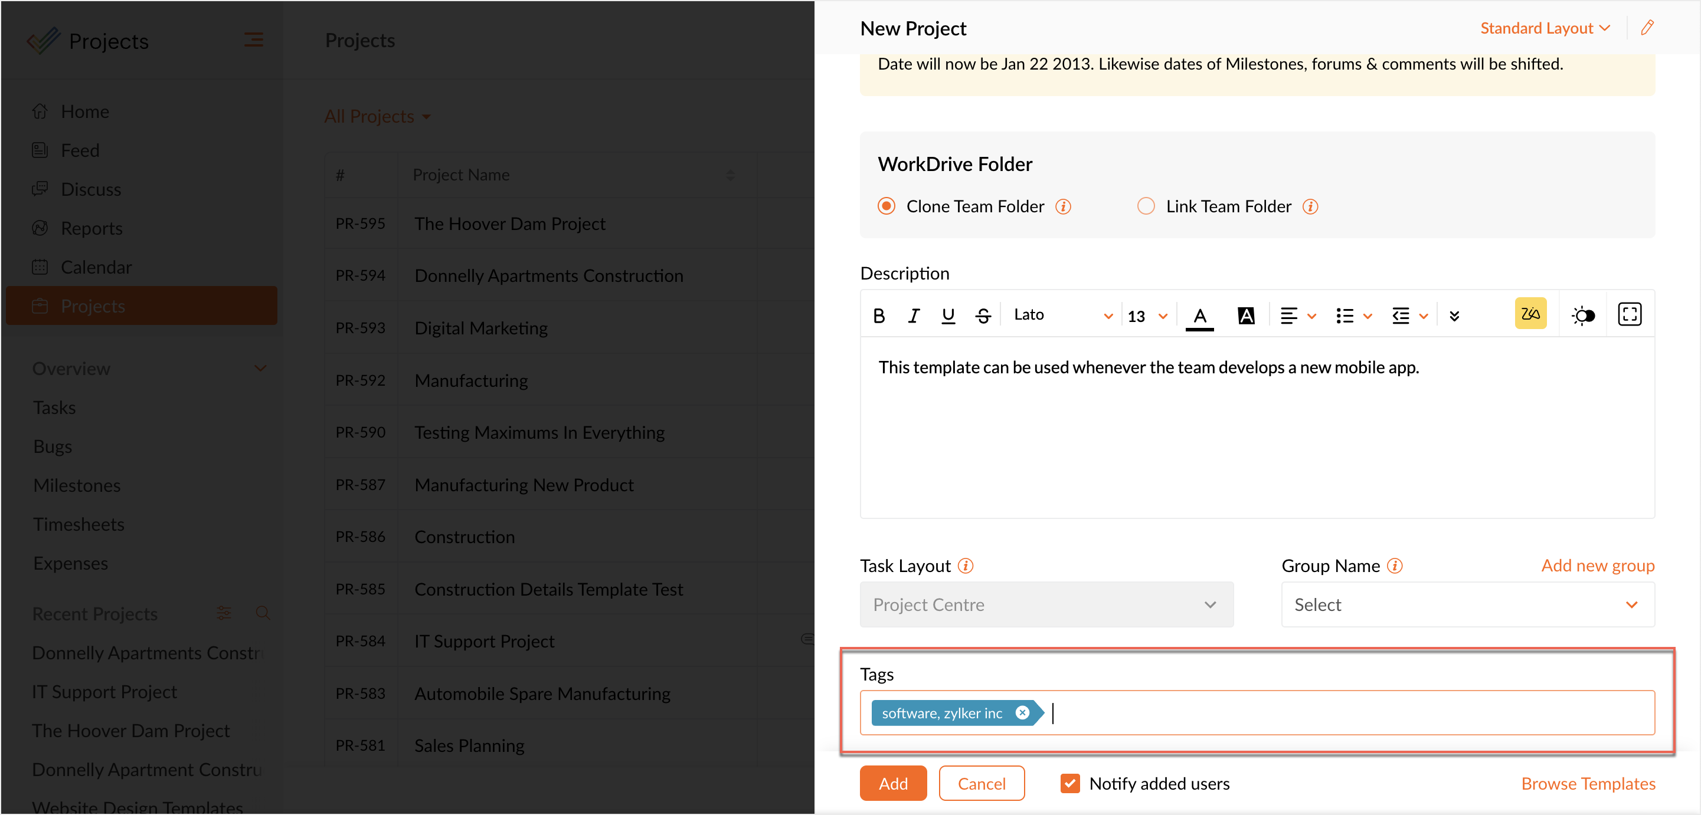Open the Browse Templates link

pyautogui.click(x=1588, y=783)
